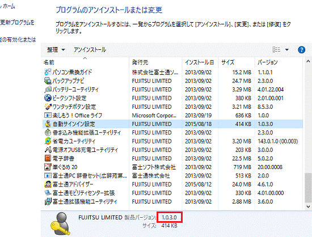Select the 自動サインイン設定 row name

74,124
